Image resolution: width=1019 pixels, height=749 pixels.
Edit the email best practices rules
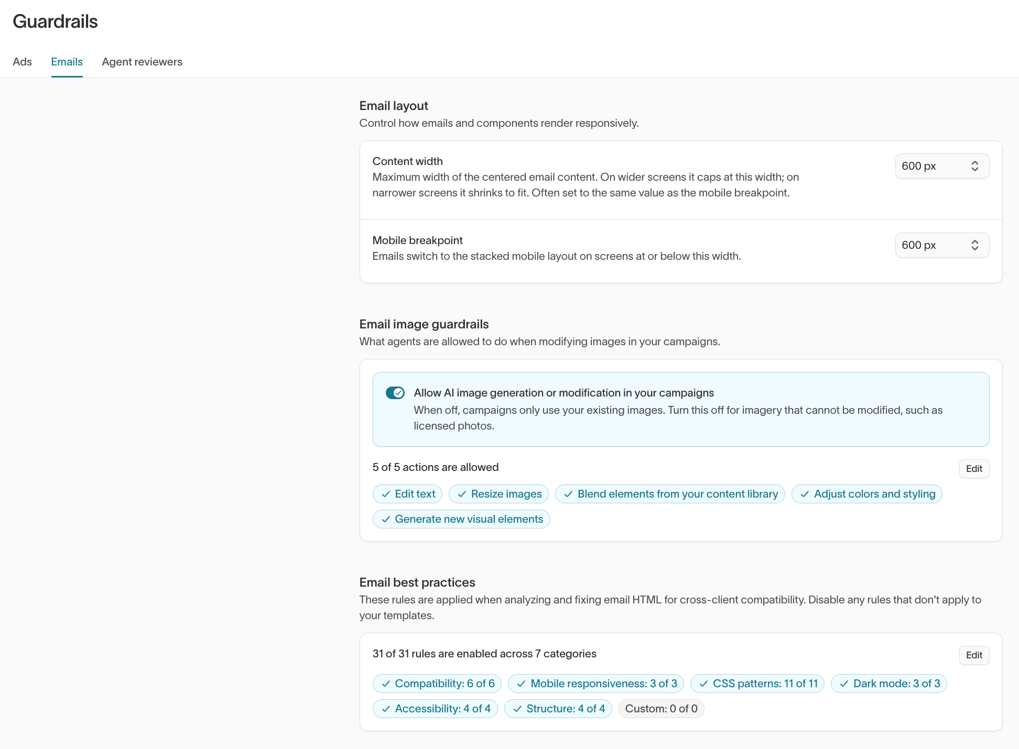pyautogui.click(x=974, y=655)
